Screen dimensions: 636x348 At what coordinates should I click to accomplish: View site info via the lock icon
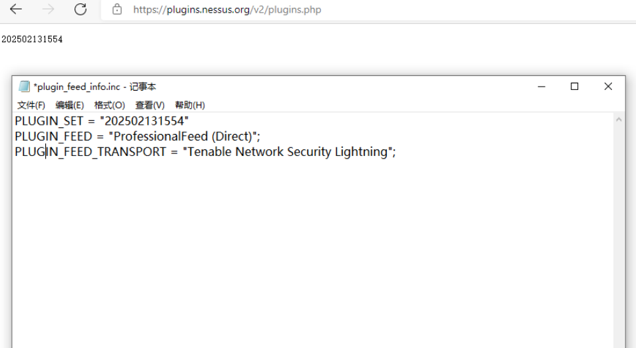117,9
